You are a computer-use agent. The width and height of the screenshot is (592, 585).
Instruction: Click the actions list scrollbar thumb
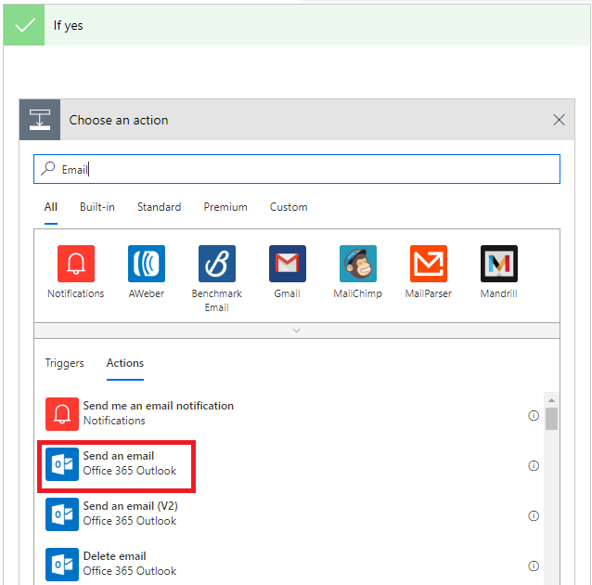click(x=551, y=419)
